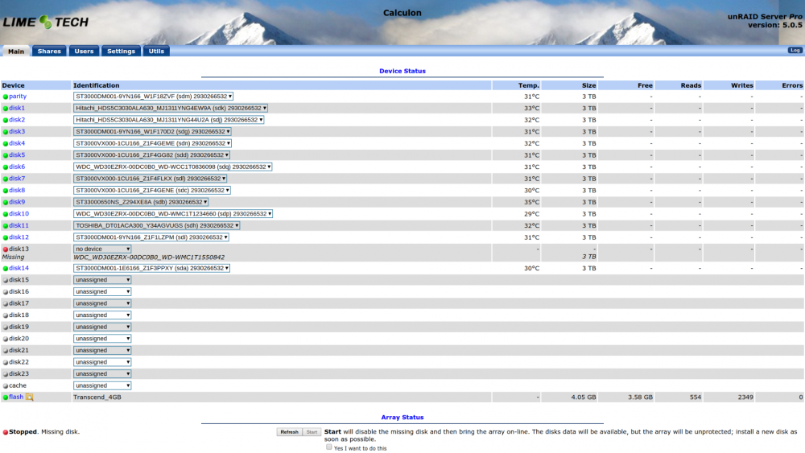Select the Main tab

[16, 51]
